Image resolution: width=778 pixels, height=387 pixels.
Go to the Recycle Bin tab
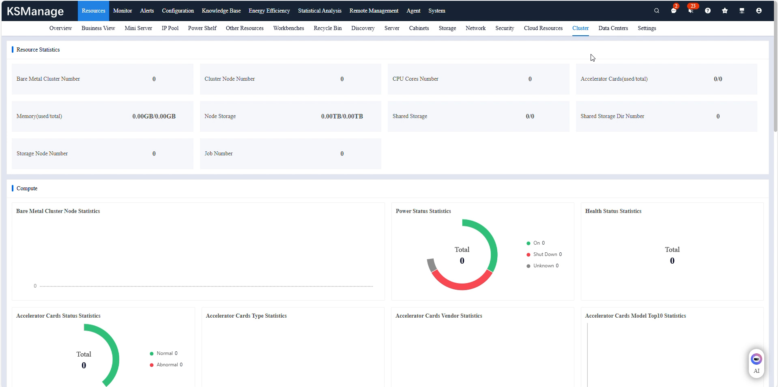point(327,28)
